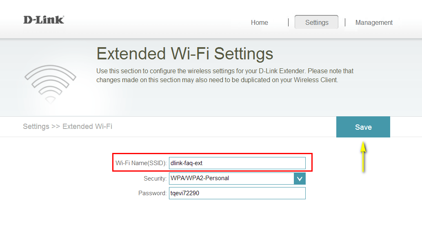The width and height of the screenshot is (422, 231).
Task: Open the Settings tab
Action: [x=317, y=22]
